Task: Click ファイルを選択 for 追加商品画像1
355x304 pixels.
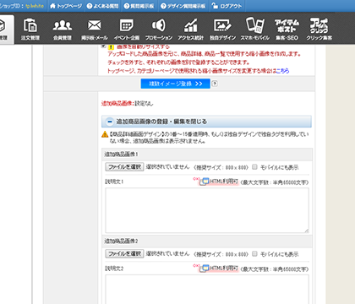Action: pyautogui.click(x=124, y=167)
